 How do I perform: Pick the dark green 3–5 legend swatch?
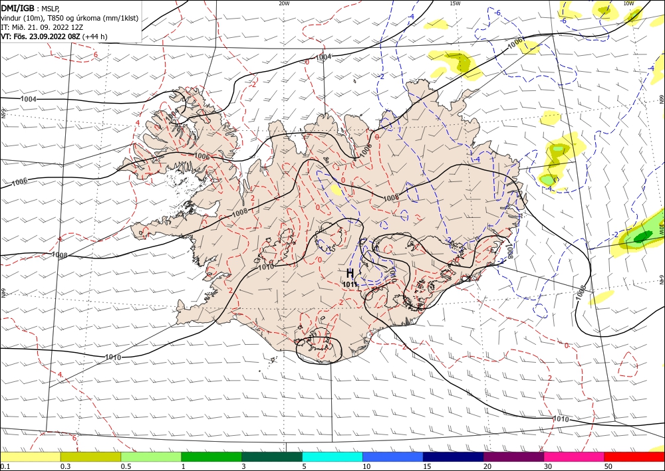[272, 457]
